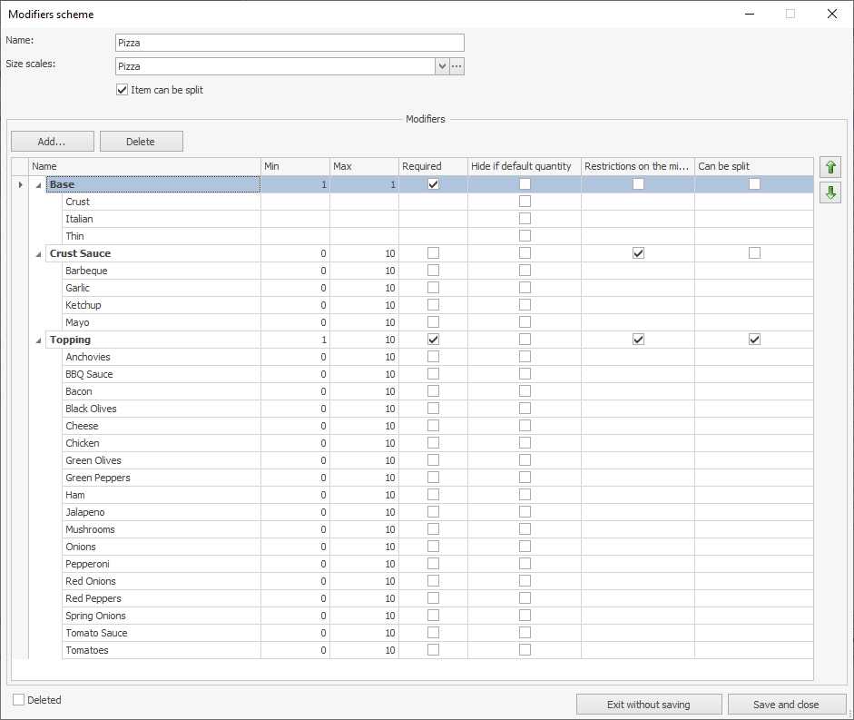Click the green move down arrow icon
854x720 pixels.
829,192
